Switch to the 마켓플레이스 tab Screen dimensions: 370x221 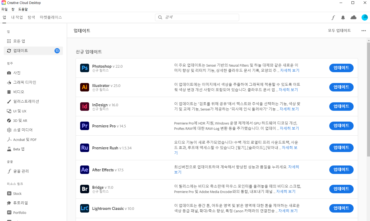[51, 17]
